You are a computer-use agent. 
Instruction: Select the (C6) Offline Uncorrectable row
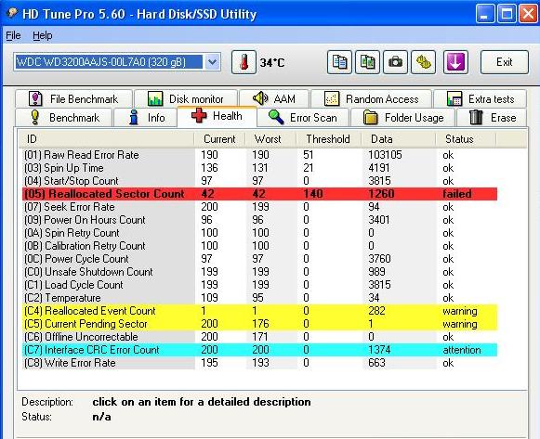pos(259,337)
